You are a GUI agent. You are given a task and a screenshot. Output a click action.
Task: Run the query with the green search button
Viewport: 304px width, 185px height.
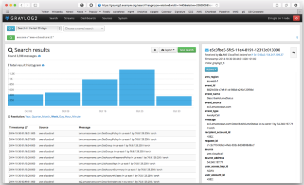[x=11, y=37]
